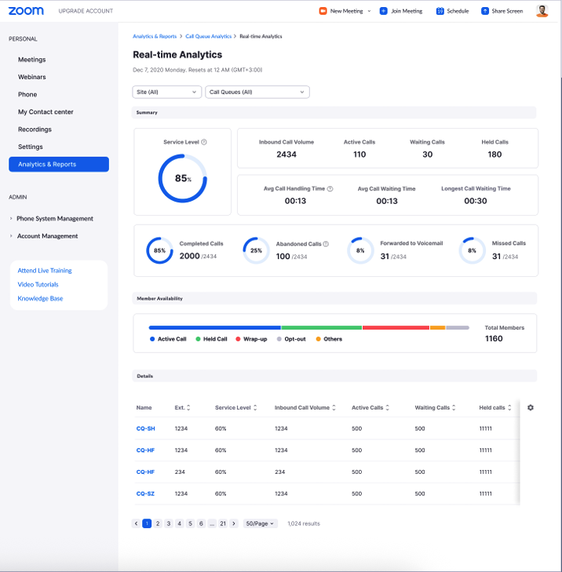This screenshot has height=572, width=562.
Task: Click blue Active Call bar segment
Action: pyautogui.click(x=214, y=328)
